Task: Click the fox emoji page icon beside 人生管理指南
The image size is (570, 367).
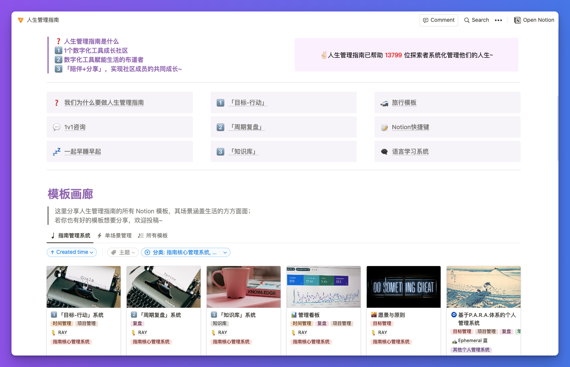Action: point(20,20)
